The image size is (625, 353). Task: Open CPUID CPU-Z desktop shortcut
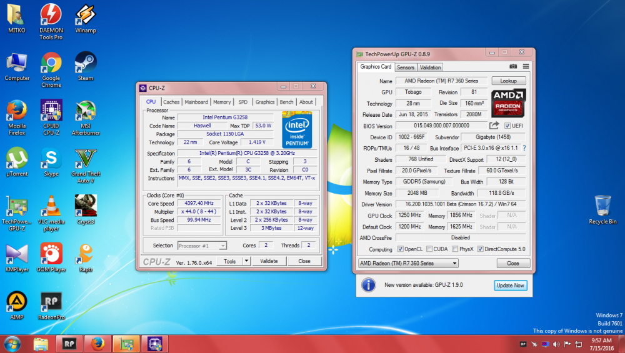point(51,117)
